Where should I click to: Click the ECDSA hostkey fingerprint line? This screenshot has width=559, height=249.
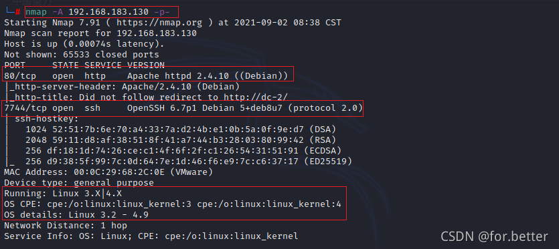pyautogui.click(x=183, y=150)
